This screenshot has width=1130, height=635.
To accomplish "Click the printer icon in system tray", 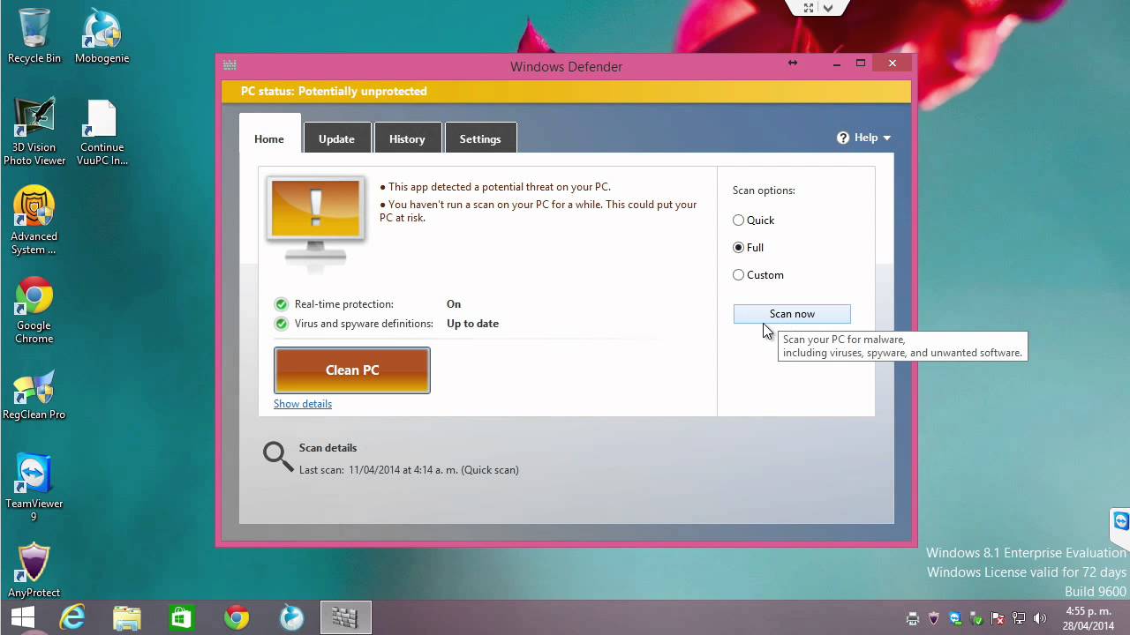I will (913, 619).
